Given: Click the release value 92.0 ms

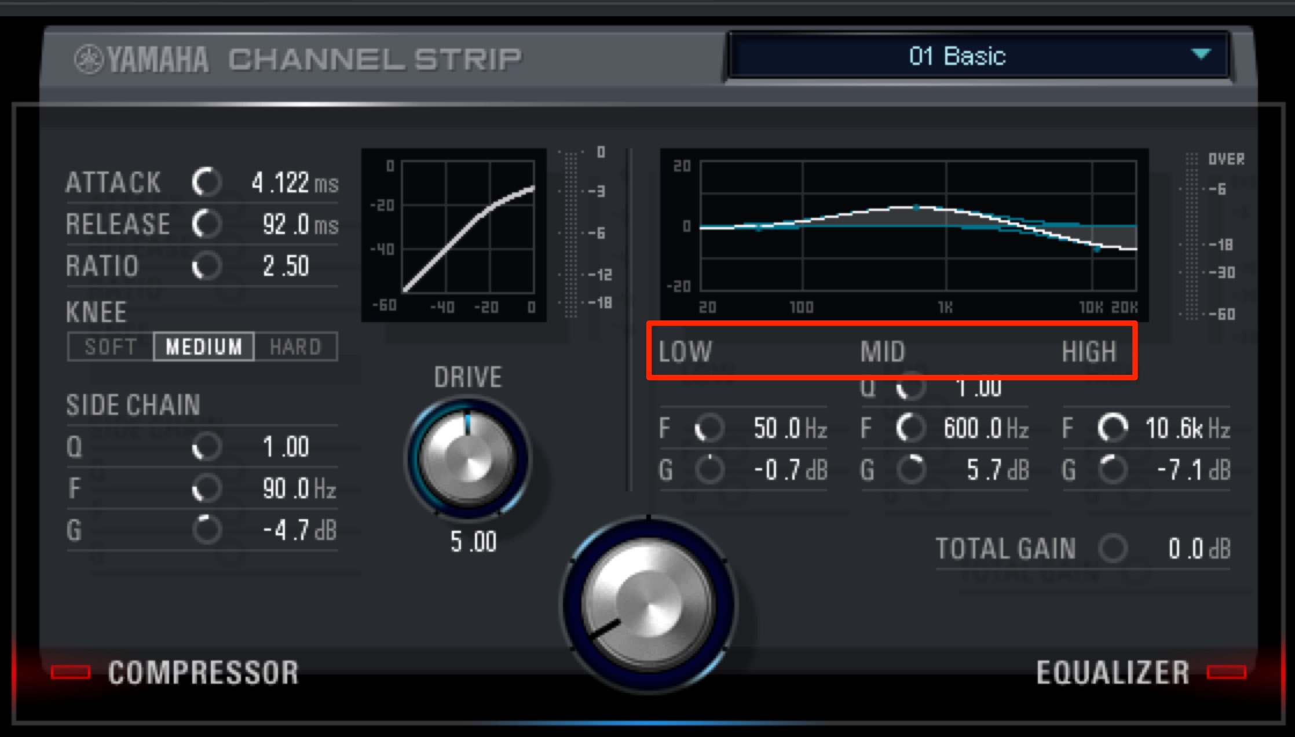Looking at the screenshot, I should [301, 224].
